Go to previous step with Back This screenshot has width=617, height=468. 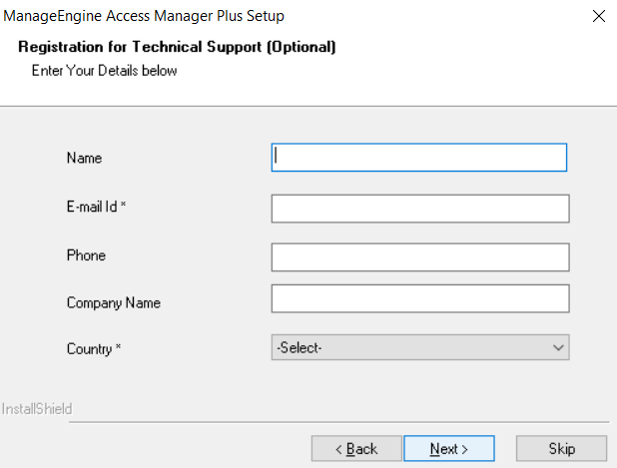pyautogui.click(x=356, y=449)
